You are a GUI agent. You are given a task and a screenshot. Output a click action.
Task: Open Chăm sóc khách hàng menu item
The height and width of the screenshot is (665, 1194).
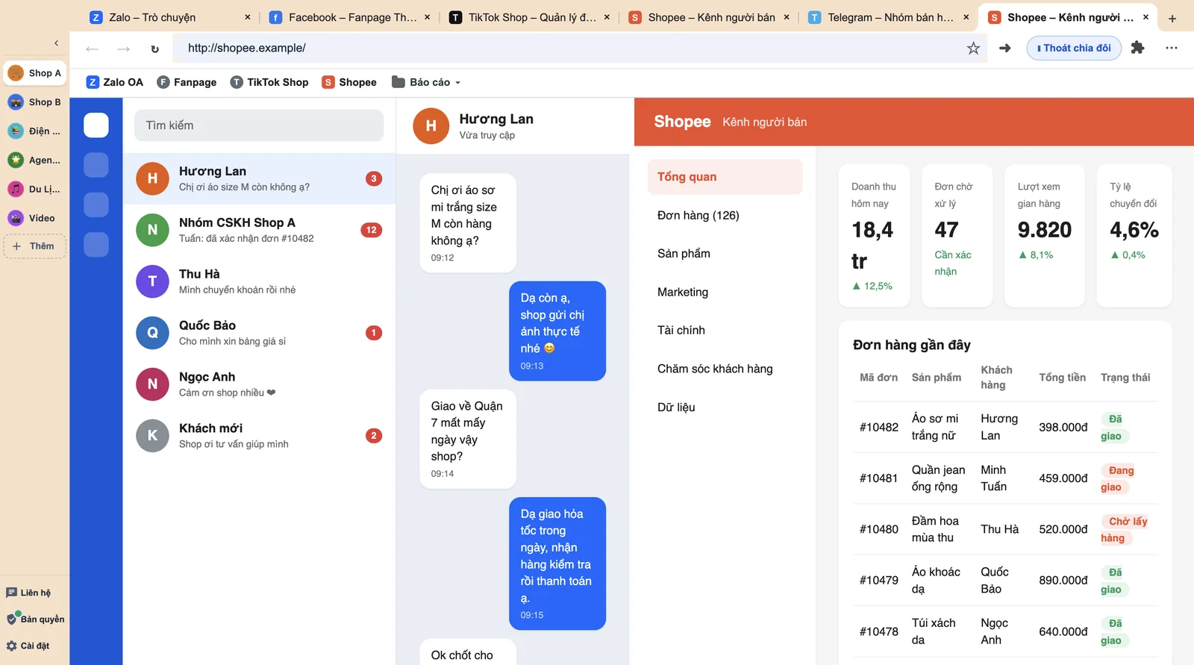tap(725, 369)
